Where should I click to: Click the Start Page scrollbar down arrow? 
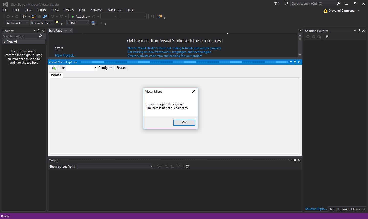pos(300,55)
